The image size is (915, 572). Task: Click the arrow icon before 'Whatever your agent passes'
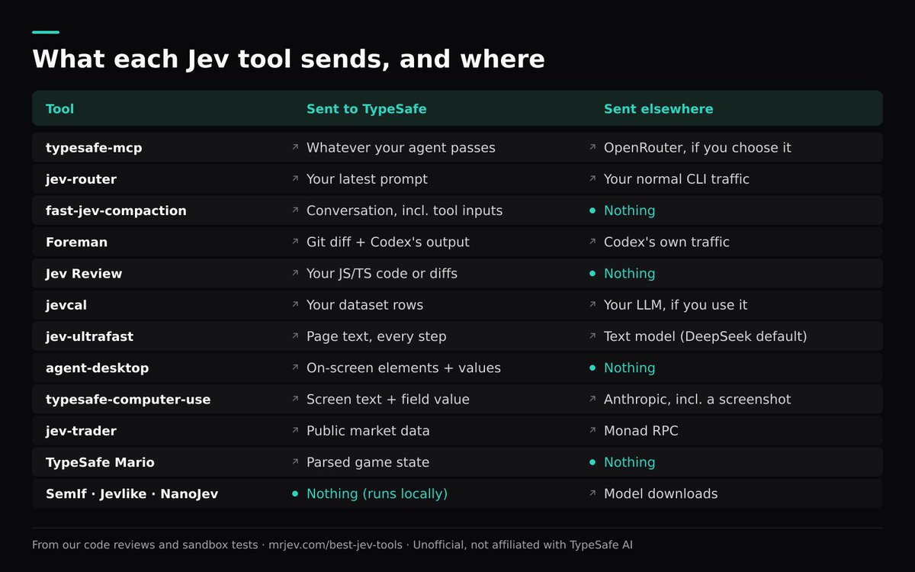[x=295, y=147]
